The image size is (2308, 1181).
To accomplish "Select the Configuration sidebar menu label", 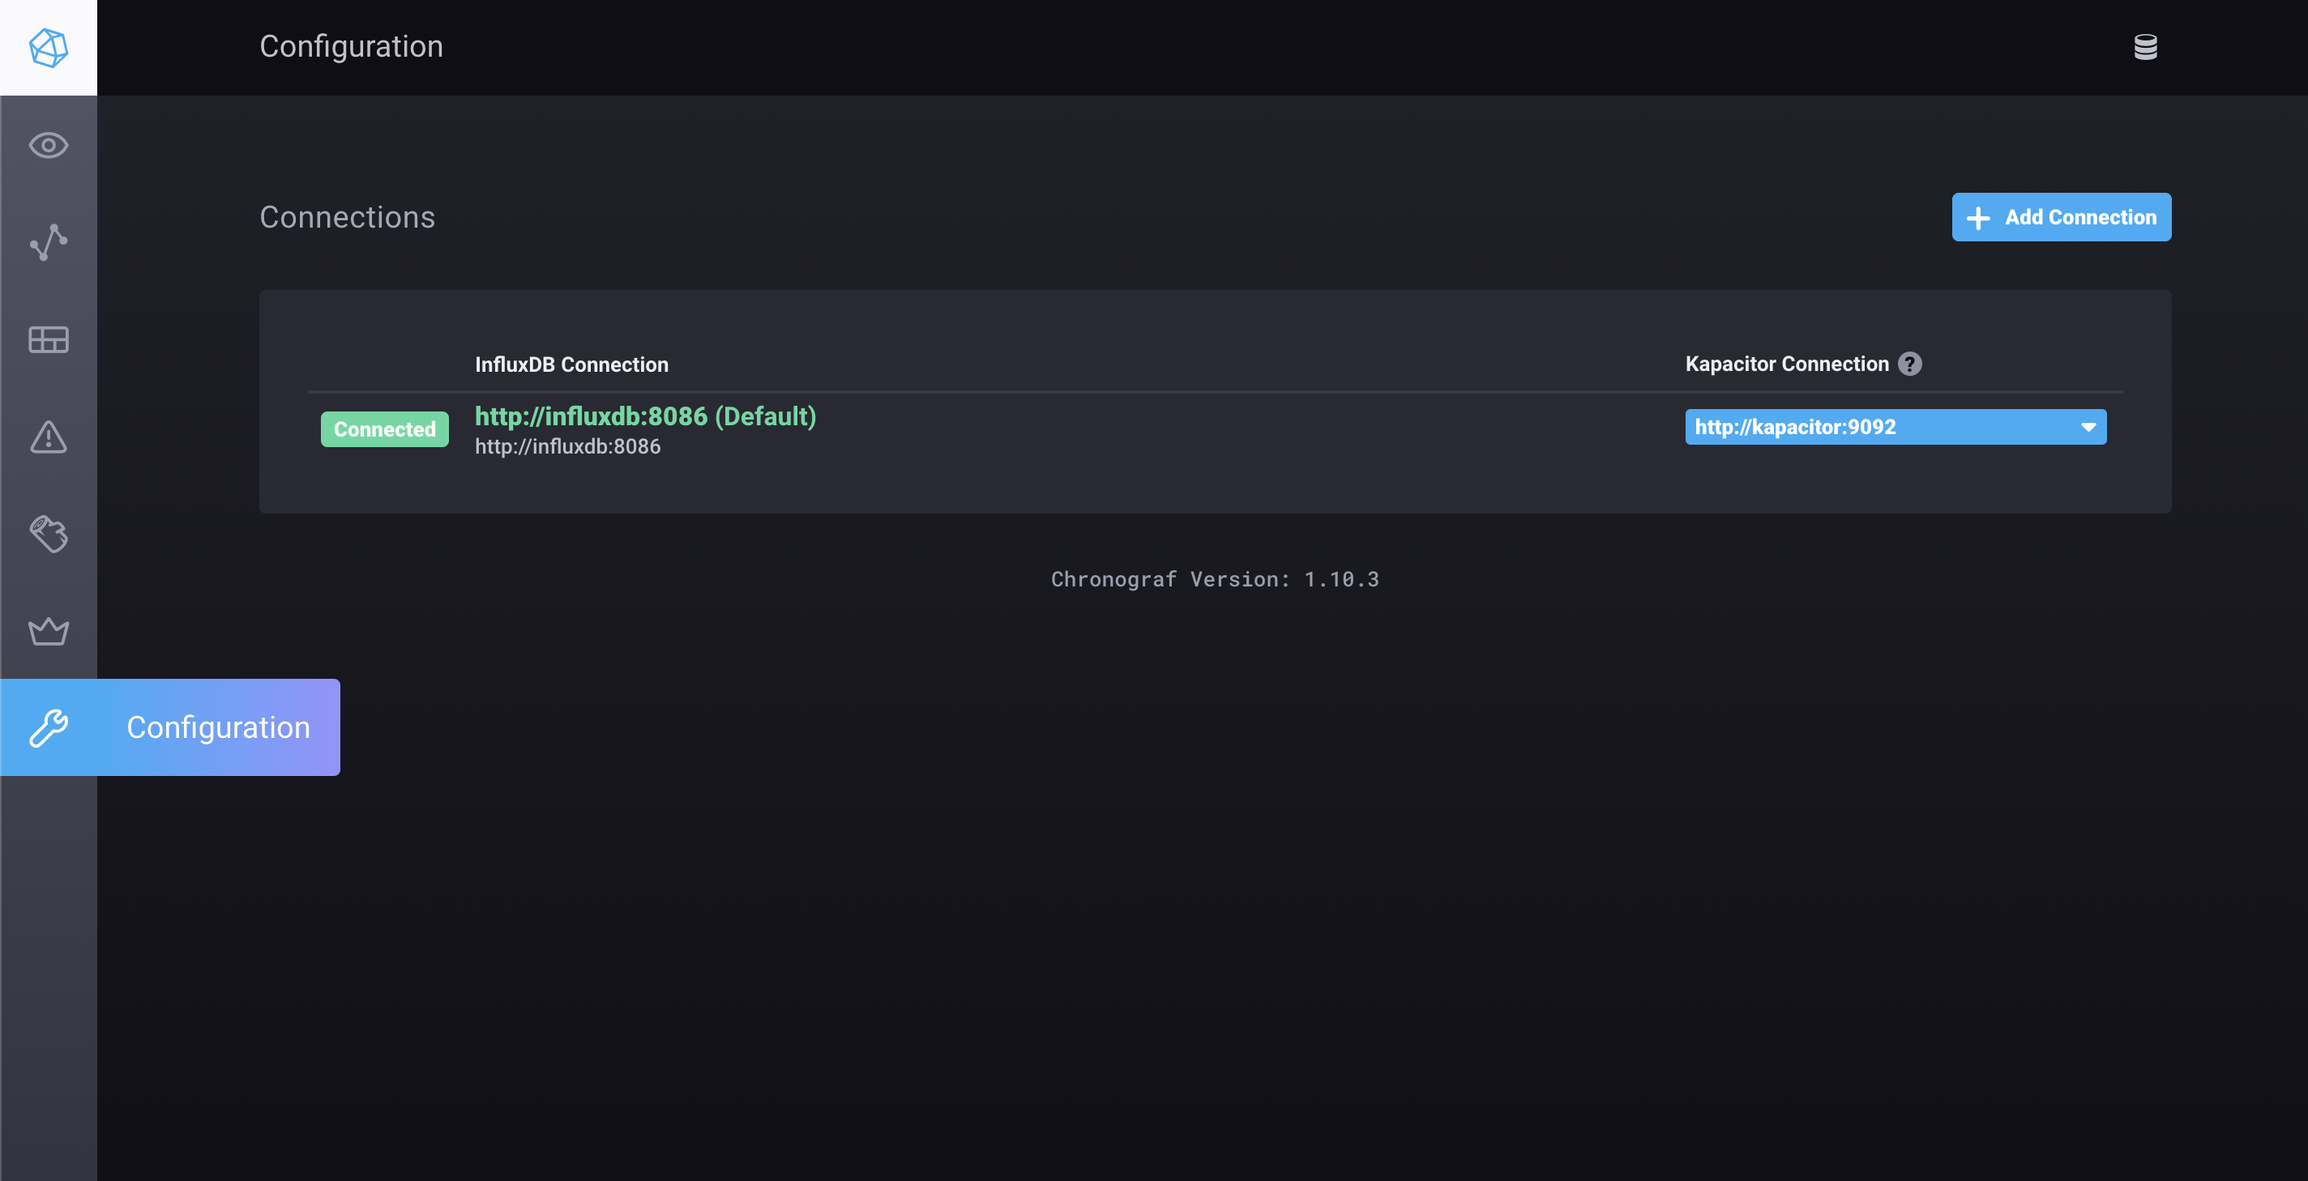I will click(218, 727).
